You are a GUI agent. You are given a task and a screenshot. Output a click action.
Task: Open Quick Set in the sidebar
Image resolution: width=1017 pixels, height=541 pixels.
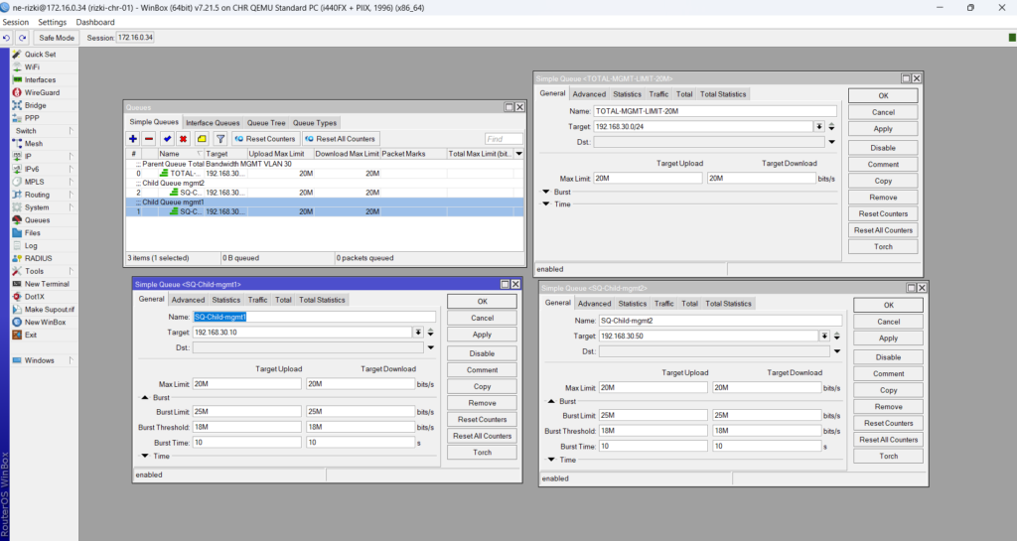click(x=40, y=55)
